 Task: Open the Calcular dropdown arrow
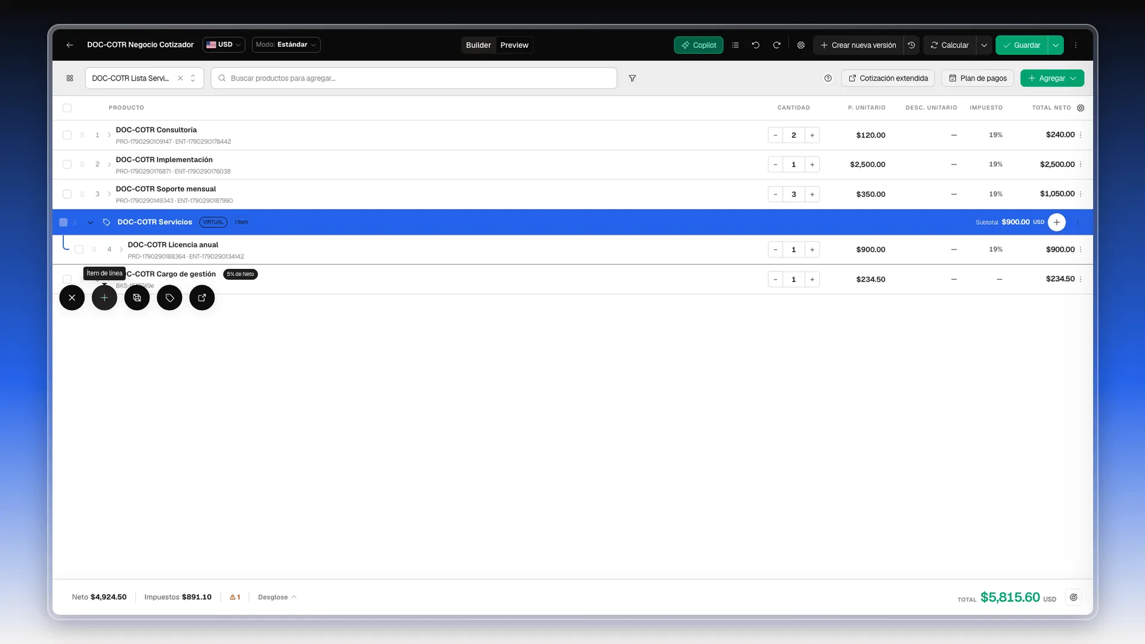(984, 45)
